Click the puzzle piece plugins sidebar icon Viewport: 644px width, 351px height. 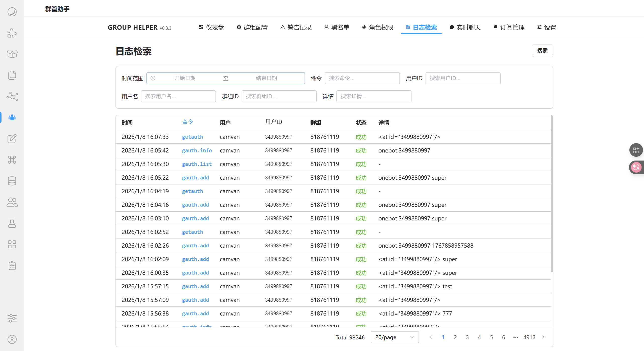pyautogui.click(x=12, y=33)
